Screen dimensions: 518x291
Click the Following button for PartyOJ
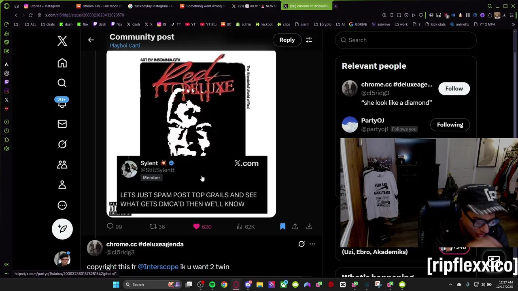pos(450,125)
